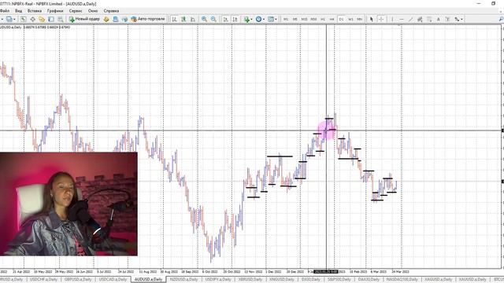Select the H1 timeframe
This screenshot has width=504, height=283.
[x=323, y=19]
